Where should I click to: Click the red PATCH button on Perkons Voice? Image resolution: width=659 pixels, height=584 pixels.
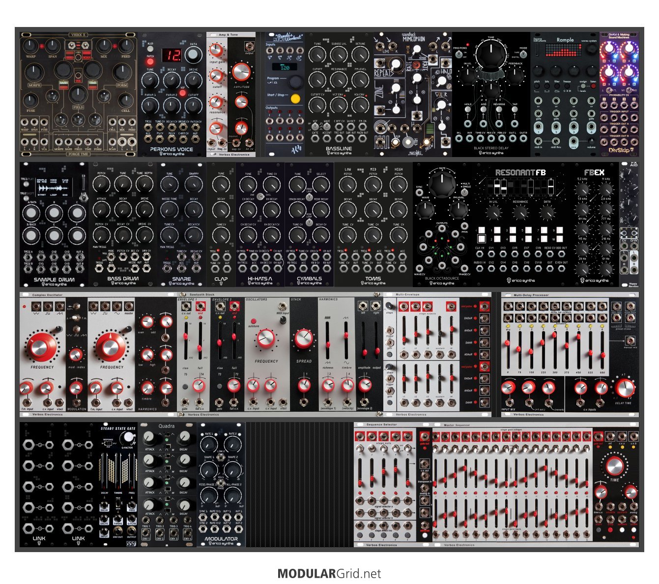click(150, 62)
